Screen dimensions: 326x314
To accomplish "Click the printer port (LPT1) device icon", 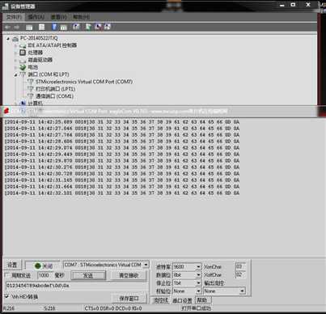I will click(x=31, y=89).
